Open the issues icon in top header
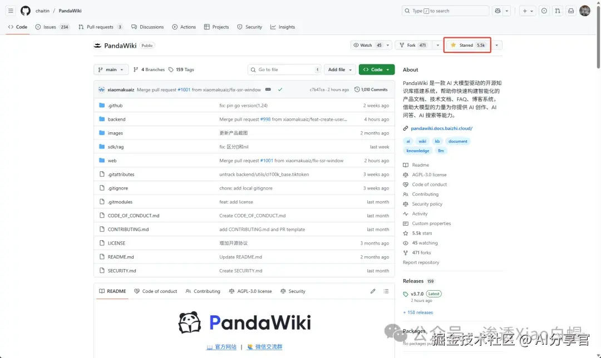601x358 pixels. (544, 11)
